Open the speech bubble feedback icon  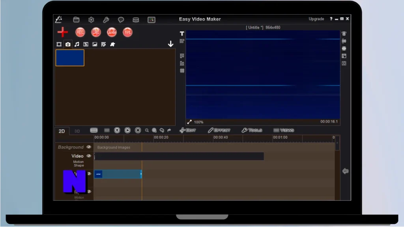click(121, 20)
